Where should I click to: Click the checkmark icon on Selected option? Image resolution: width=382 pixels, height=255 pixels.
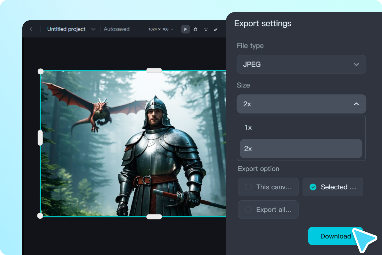tap(312, 187)
